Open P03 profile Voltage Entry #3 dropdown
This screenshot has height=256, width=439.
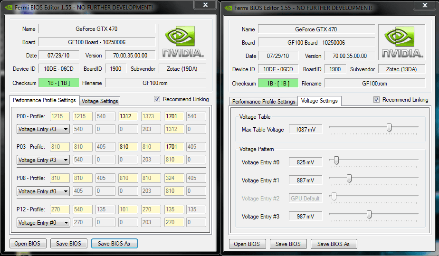[43, 160]
